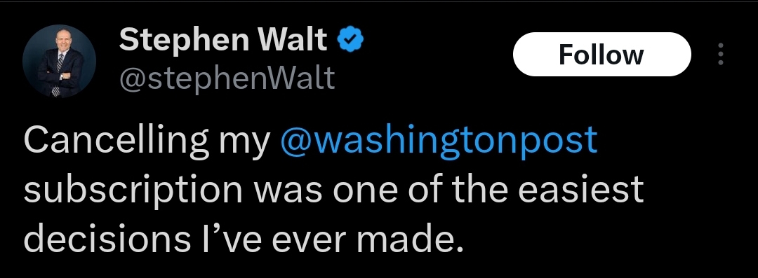The height and width of the screenshot is (278, 758).
Task: Open the three-dot more options menu
Action: (721, 54)
